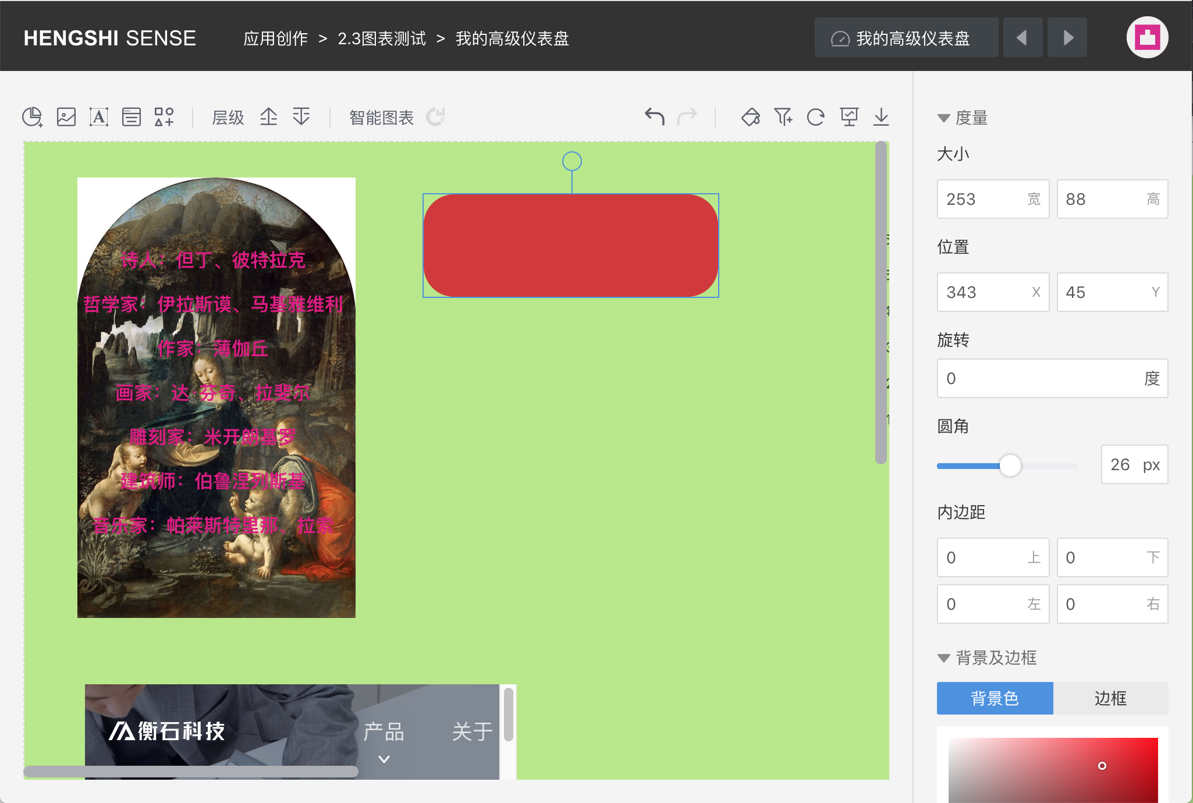The height and width of the screenshot is (803, 1193).
Task: Undo the last action
Action: 655,117
